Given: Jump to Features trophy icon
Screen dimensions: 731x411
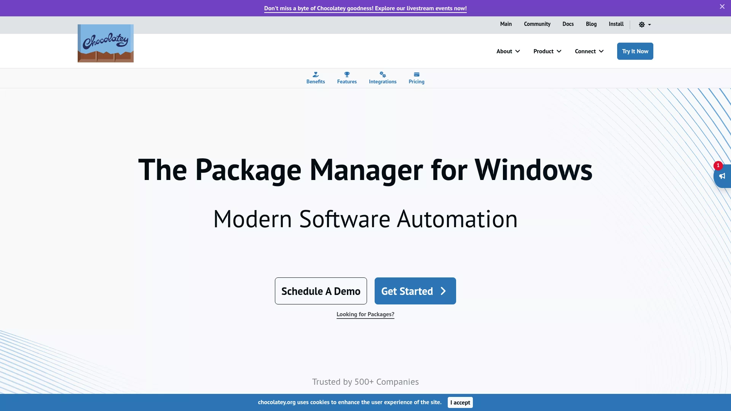Looking at the screenshot, I should [347, 75].
